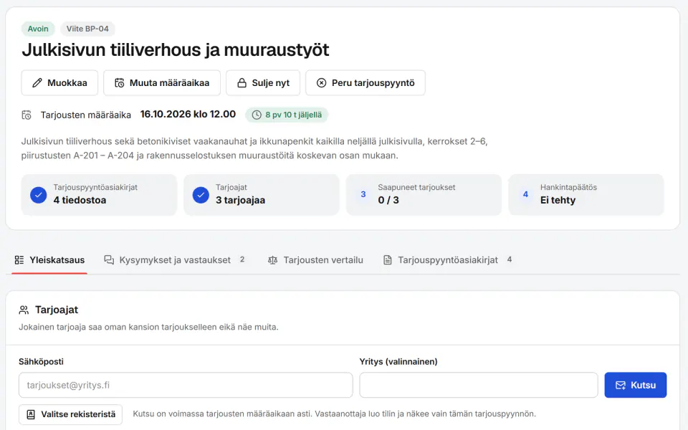Click the count 2 on Kysymykset tab
The width and height of the screenshot is (688, 430).
click(x=242, y=259)
